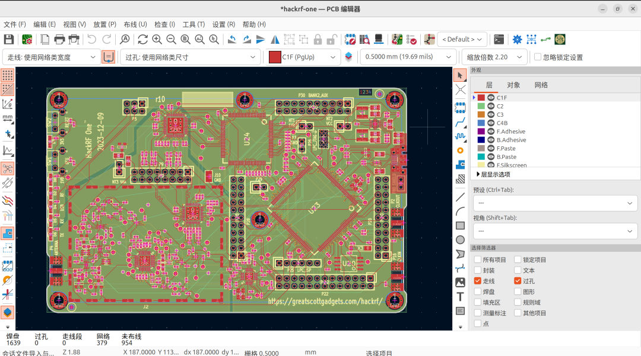
Task: Open the 帮助 (H) menu
Action: [254, 24]
